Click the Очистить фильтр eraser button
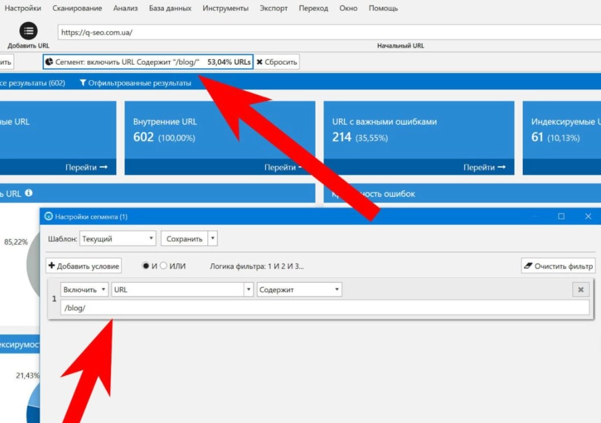The width and height of the screenshot is (601, 423). point(558,266)
